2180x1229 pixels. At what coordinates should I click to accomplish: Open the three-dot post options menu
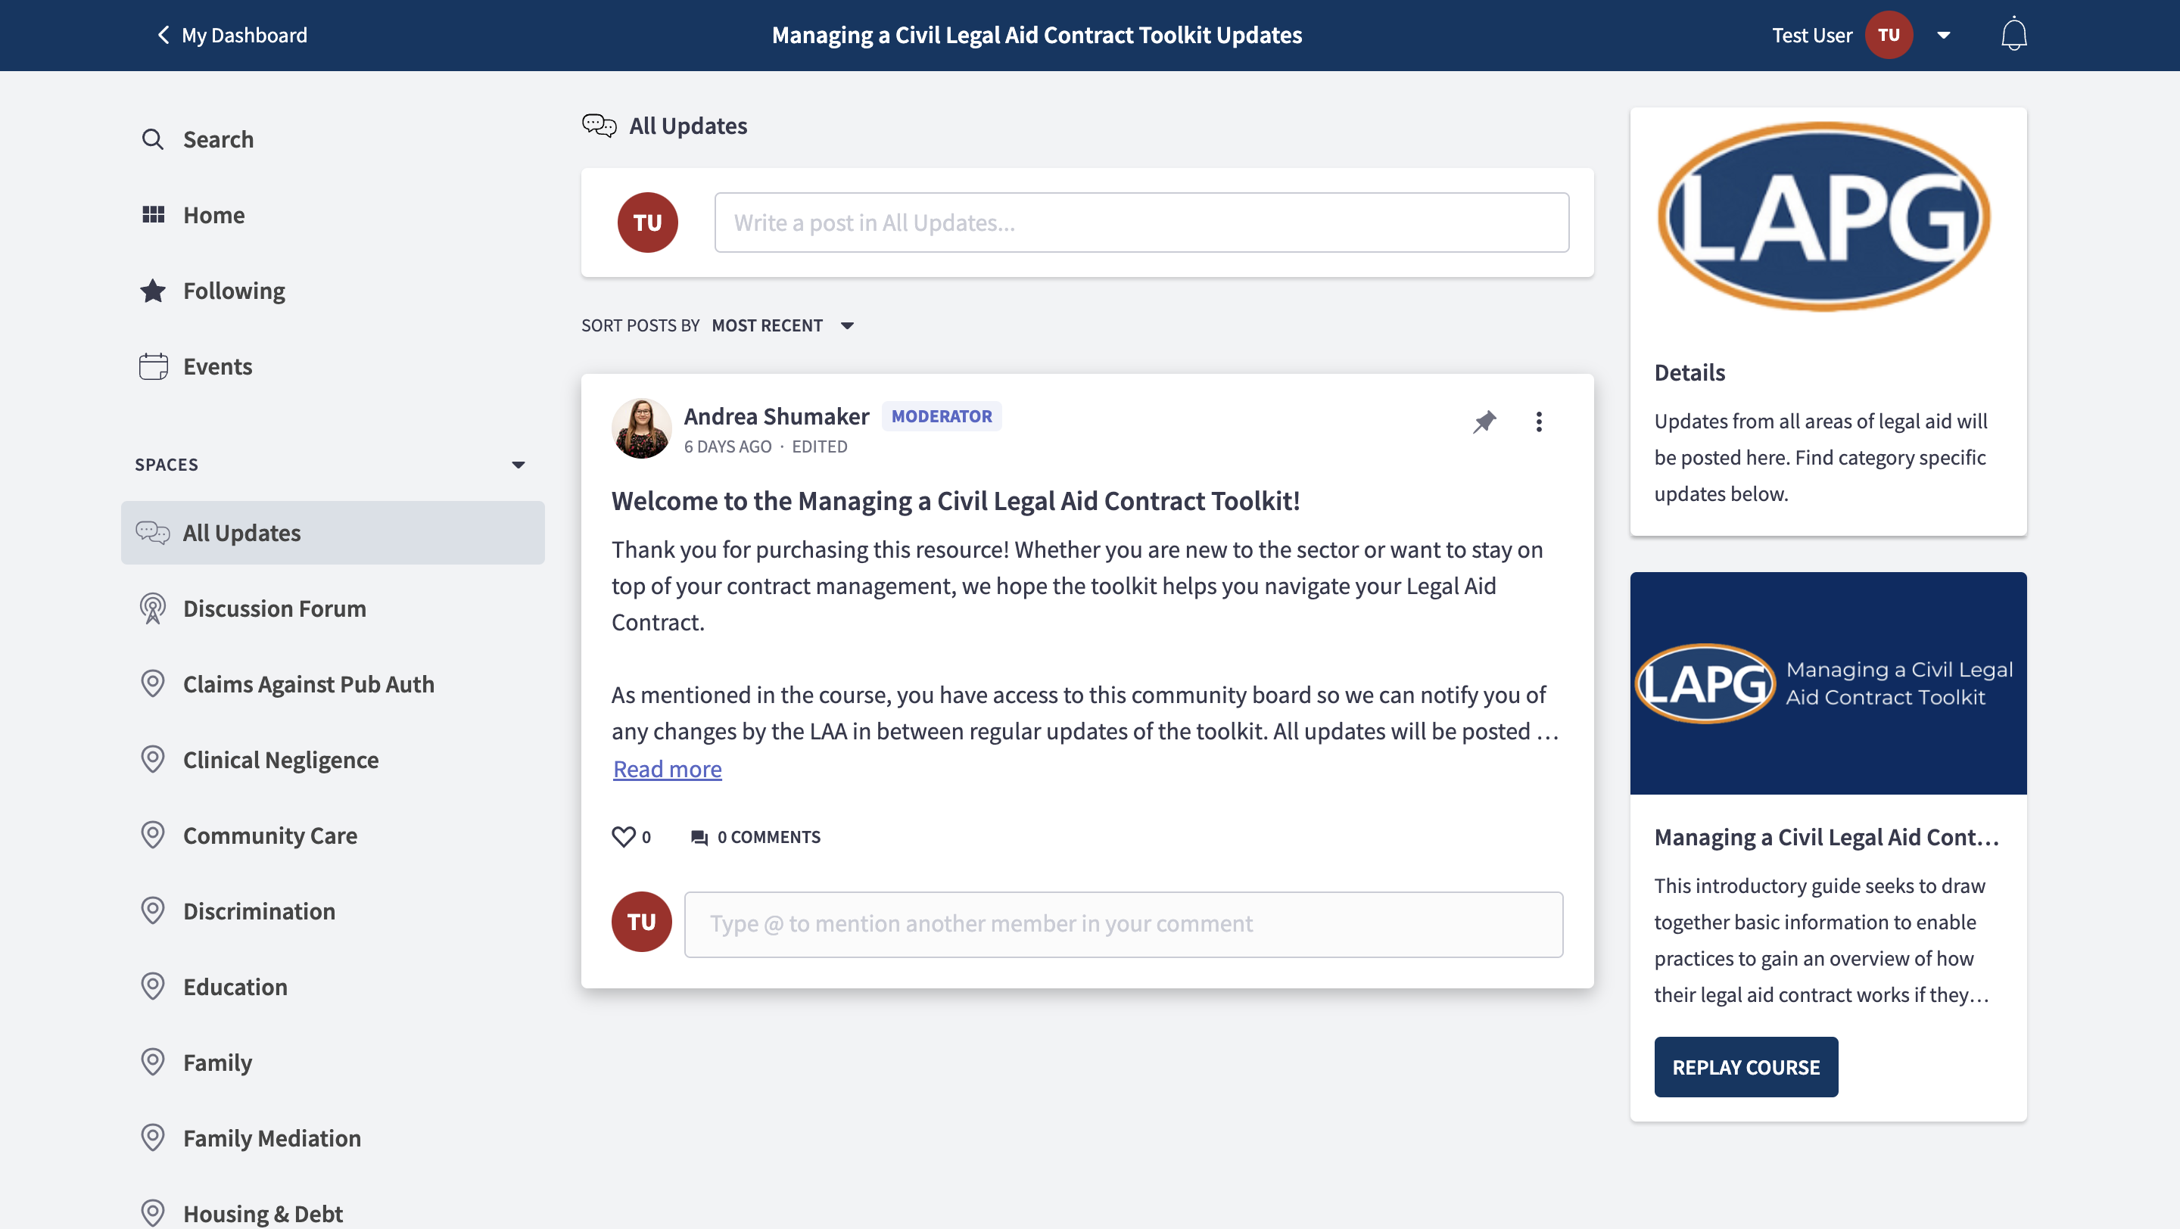pyautogui.click(x=1539, y=422)
